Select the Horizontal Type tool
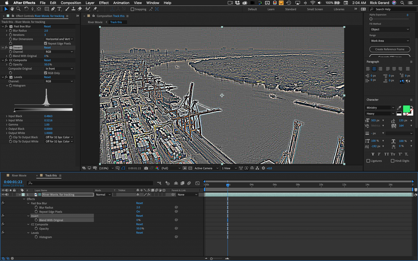The height and width of the screenshot is (261, 418). pyautogui.click(x=59, y=9)
